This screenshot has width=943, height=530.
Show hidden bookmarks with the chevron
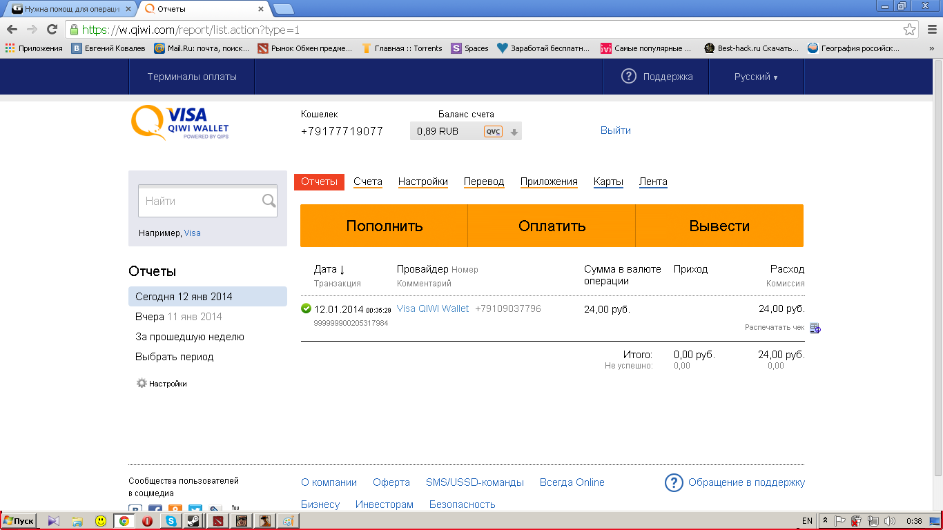pyautogui.click(x=931, y=48)
